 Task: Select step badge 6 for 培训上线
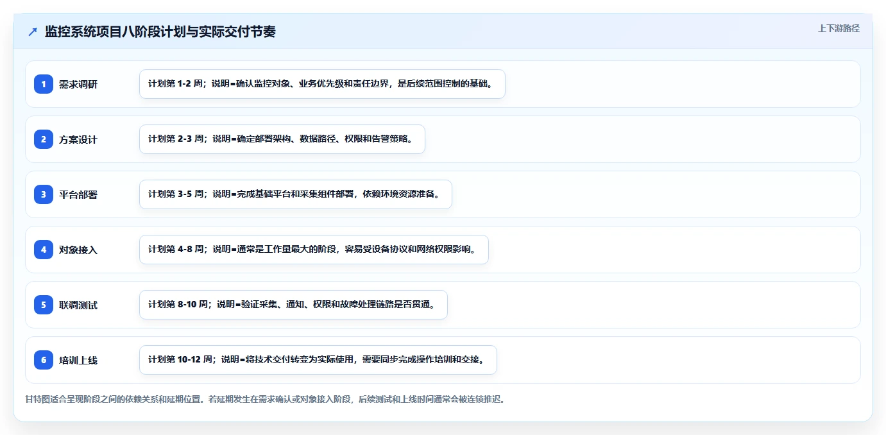(44, 360)
